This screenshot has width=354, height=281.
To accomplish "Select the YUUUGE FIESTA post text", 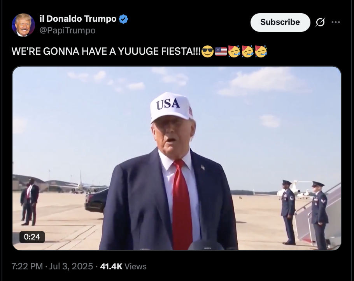I will click(106, 51).
